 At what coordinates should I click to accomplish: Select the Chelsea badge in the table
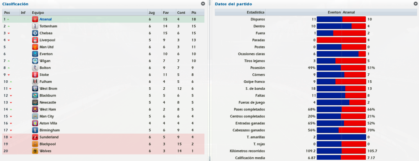[35, 33]
